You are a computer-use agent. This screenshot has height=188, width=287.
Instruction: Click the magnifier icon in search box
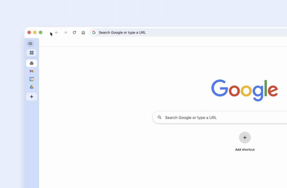click(160, 118)
